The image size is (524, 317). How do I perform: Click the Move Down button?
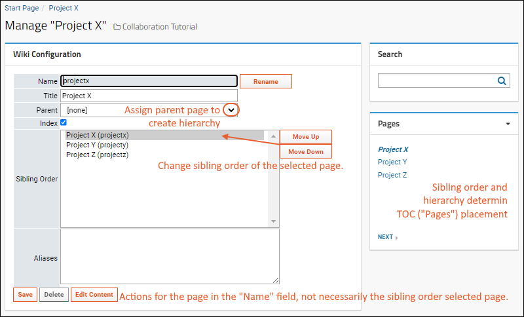pyautogui.click(x=306, y=151)
